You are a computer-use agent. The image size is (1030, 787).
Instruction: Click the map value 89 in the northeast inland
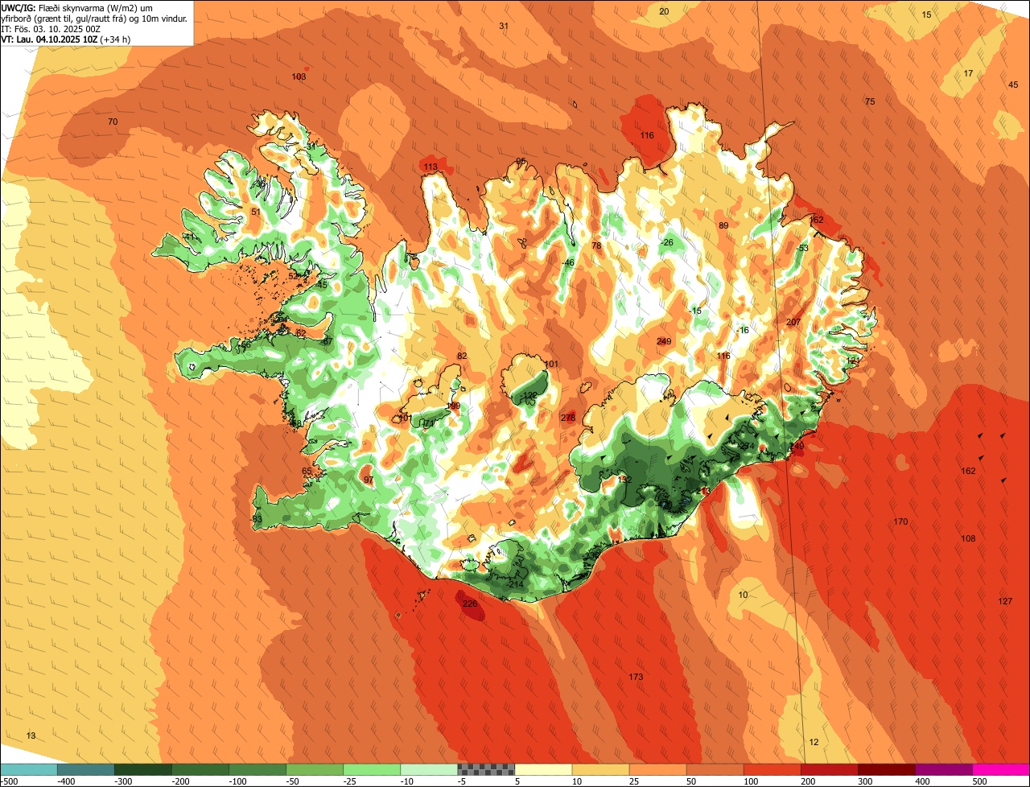click(723, 225)
